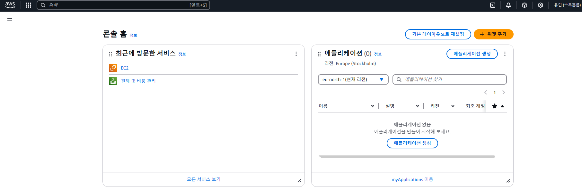Click 모든 서비스 보기 link
This screenshot has height=191, width=582.
coord(204,179)
